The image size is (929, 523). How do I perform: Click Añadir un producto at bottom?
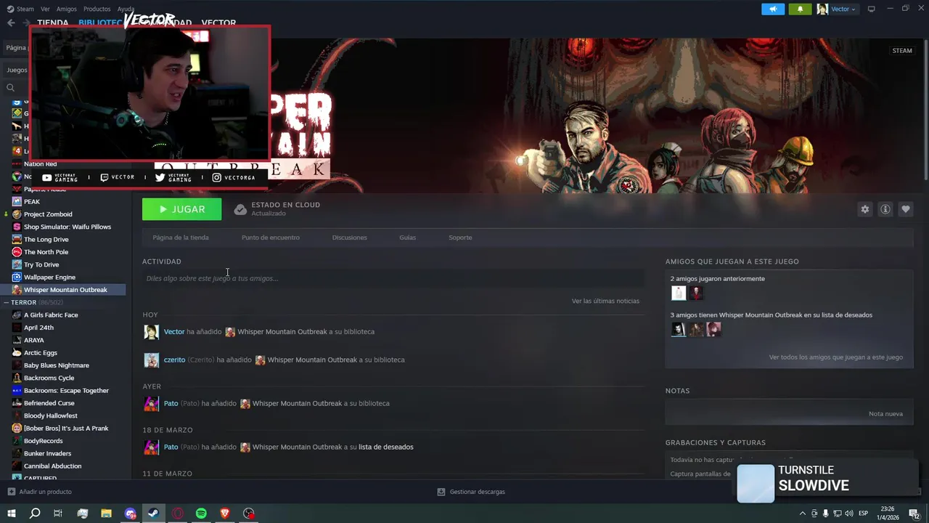(39, 492)
